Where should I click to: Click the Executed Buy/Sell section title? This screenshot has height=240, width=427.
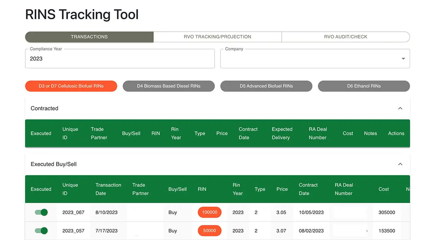pyautogui.click(x=54, y=164)
